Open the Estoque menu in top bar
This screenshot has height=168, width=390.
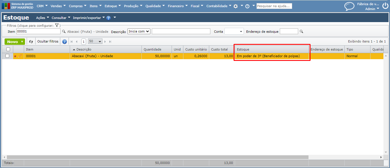[x=112, y=6]
